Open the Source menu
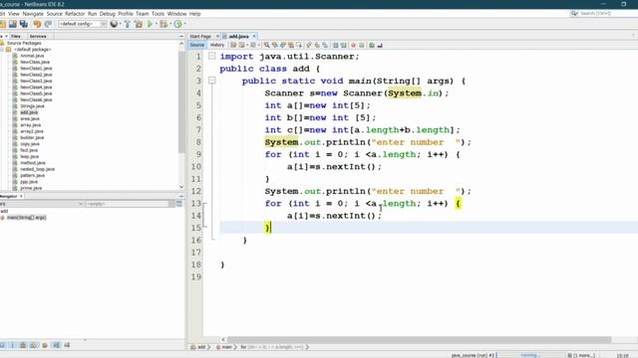Screen dimensions: 638x358 pyautogui.click(x=54, y=13)
